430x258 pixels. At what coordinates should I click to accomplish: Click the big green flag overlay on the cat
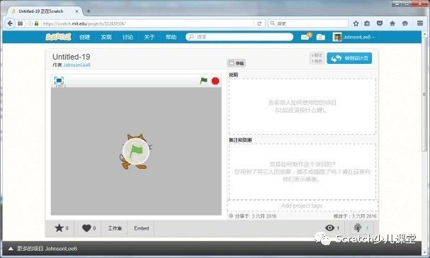pyautogui.click(x=136, y=151)
